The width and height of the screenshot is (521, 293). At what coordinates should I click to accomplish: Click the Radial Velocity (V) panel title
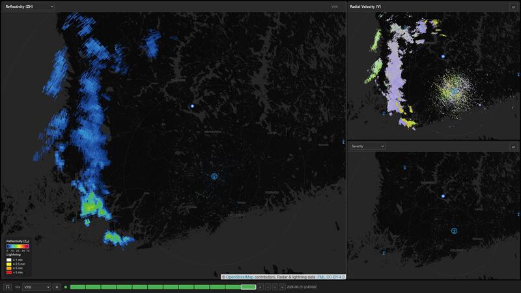[x=365, y=7]
